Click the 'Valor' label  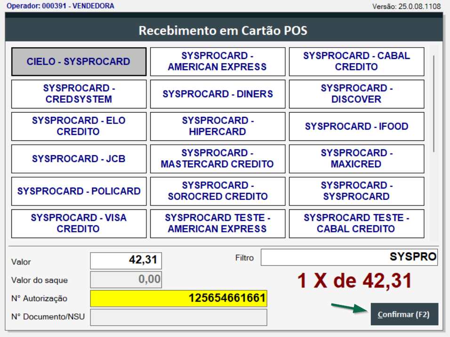click(x=21, y=262)
